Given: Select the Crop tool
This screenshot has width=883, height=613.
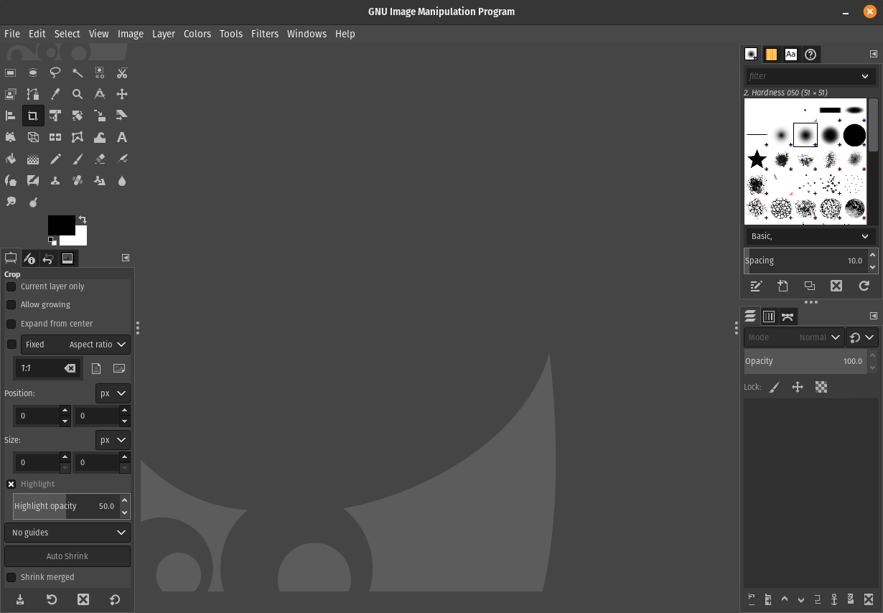Looking at the screenshot, I should click(33, 116).
